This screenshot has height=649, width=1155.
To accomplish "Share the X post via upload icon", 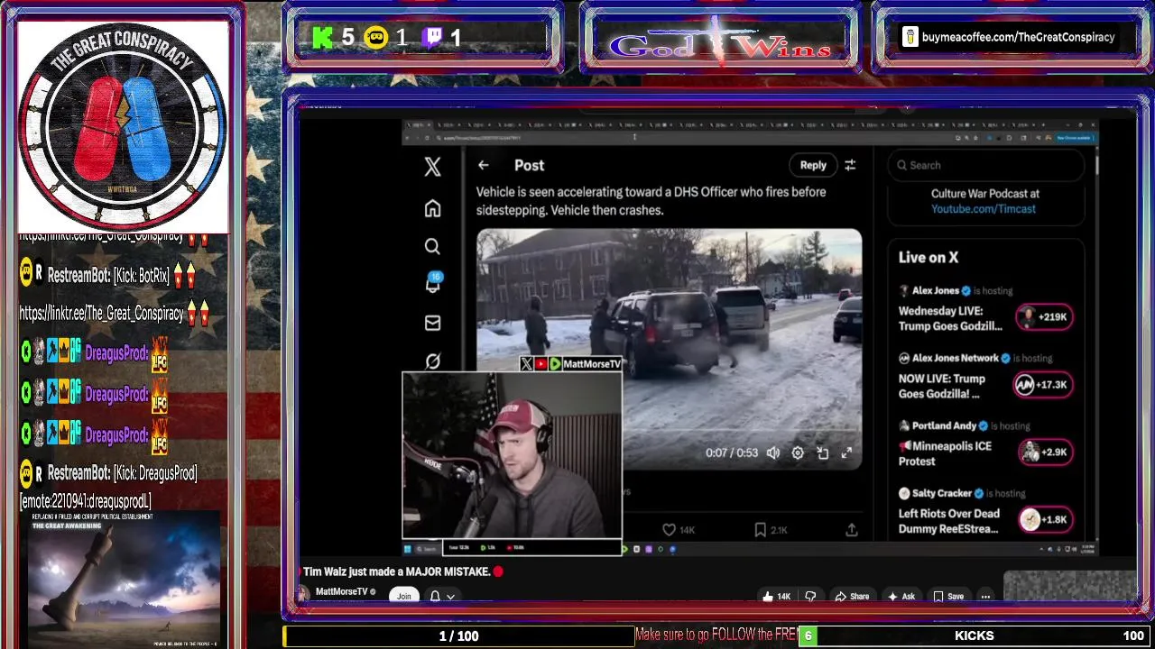I will tap(851, 530).
